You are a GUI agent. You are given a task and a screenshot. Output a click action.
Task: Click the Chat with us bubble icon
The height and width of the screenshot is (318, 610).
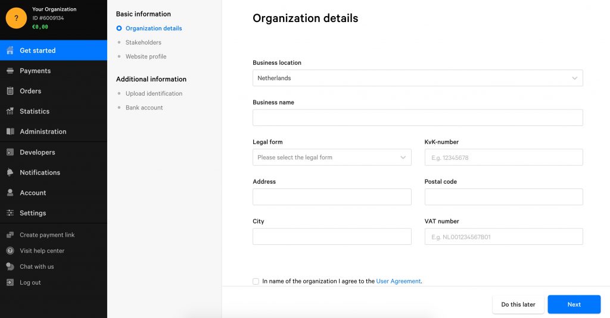(10, 266)
